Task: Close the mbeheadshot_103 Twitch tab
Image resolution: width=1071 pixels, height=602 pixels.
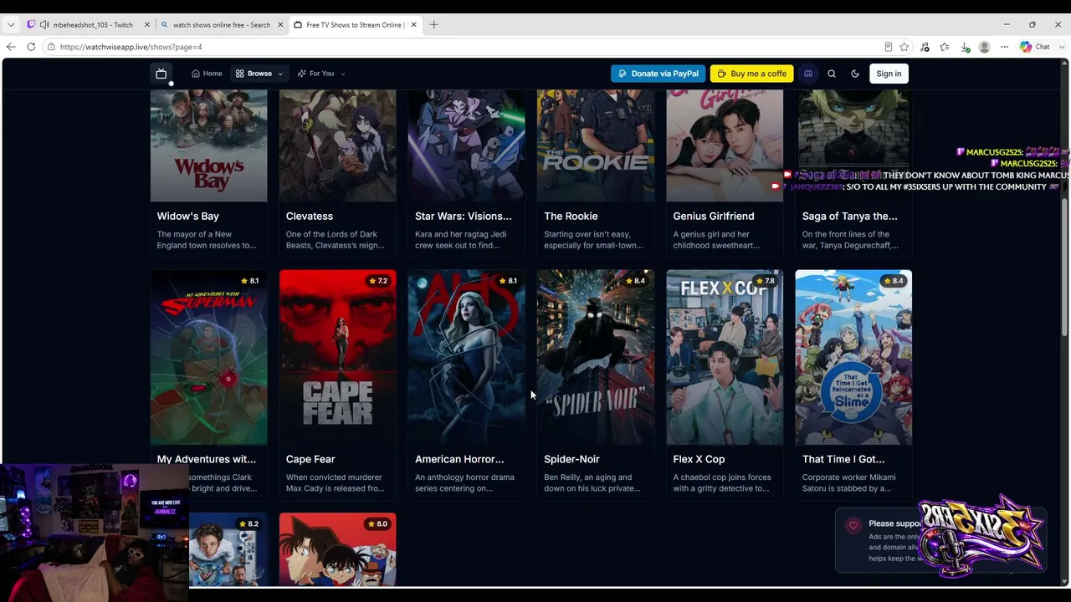Action: (147, 25)
